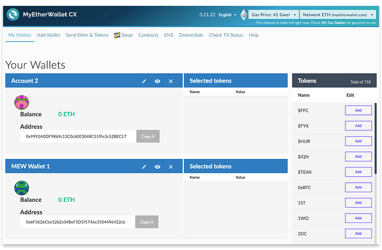Click Account 2's 0 ETH balance
382x250 pixels.
[x=66, y=114]
